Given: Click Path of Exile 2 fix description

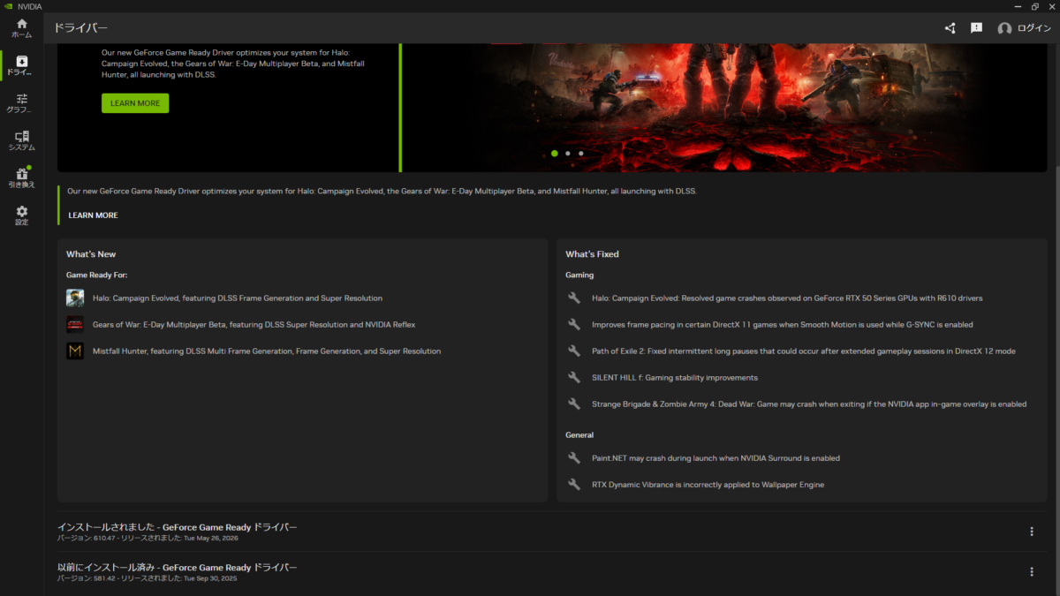Looking at the screenshot, I should [x=804, y=351].
